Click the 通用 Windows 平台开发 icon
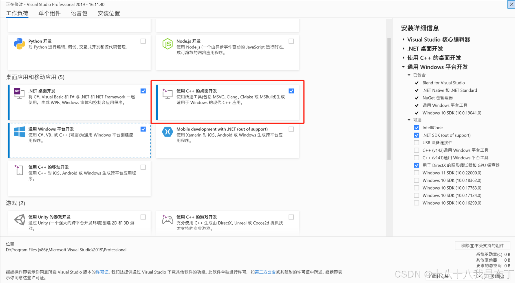The width and height of the screenshot is (515, 283). tap(19, 132)
